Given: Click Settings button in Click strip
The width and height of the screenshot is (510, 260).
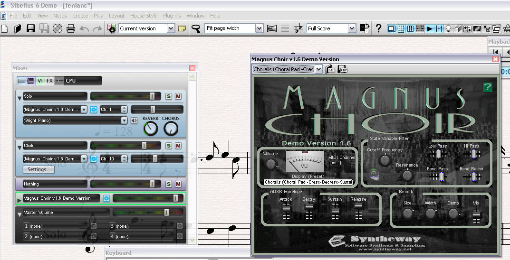Looking at the screenshot, I should pyautogui.click(x=38, y=169).
